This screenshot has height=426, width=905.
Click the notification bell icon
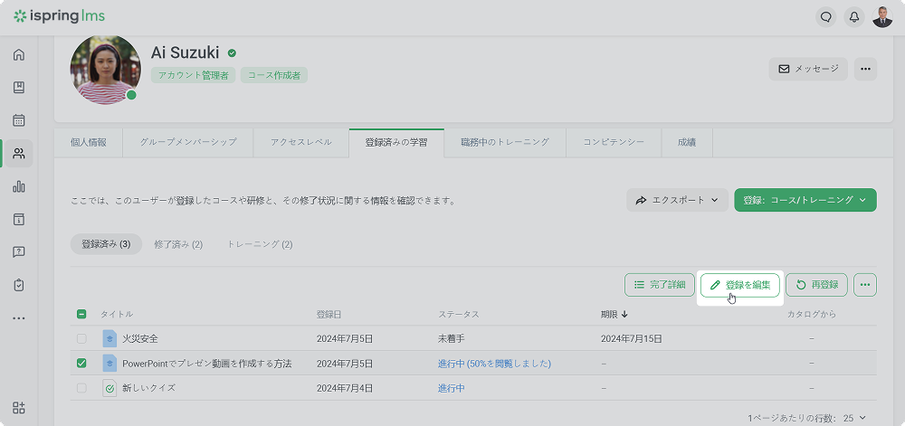853,17
